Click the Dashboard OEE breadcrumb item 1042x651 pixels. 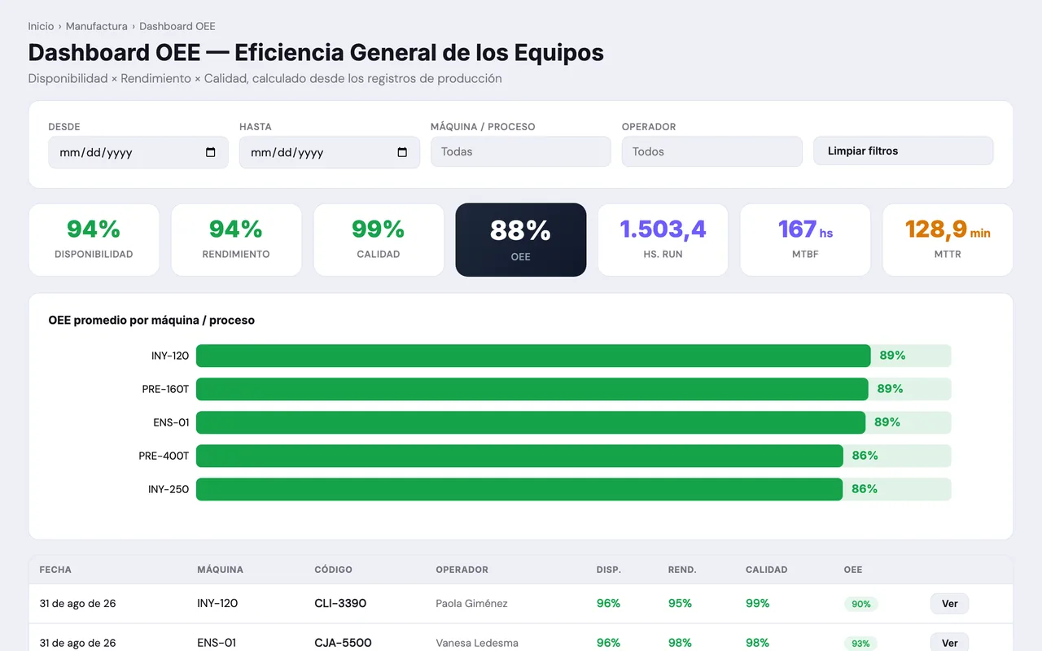[x=177, y=26]
